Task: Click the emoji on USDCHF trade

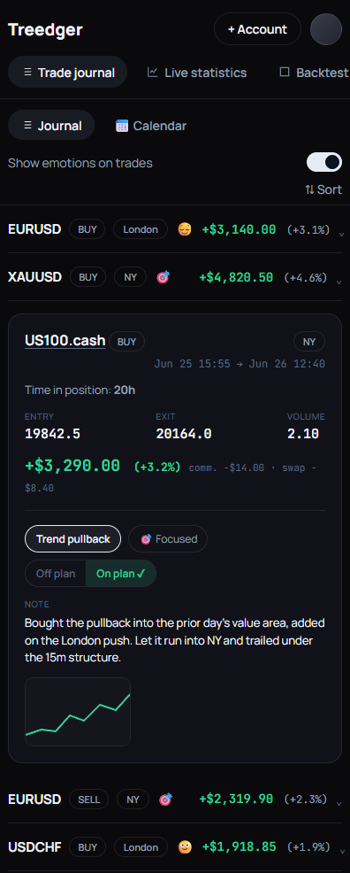Action: click(185, 847)
